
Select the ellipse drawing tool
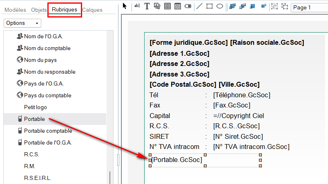[x=220, y=6]
